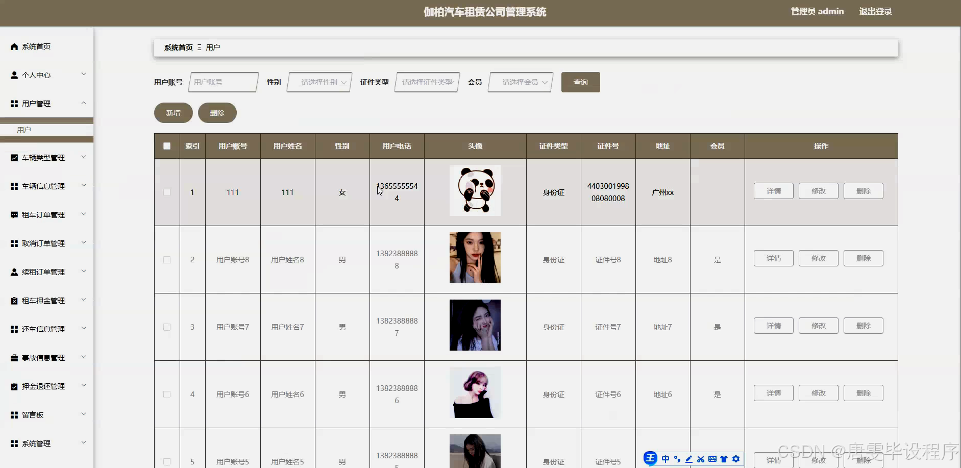This screenshot has width=961, height=468.
Task: Click the 广州xx address cell
Action: pyautogui.click(x=663, y=192)
